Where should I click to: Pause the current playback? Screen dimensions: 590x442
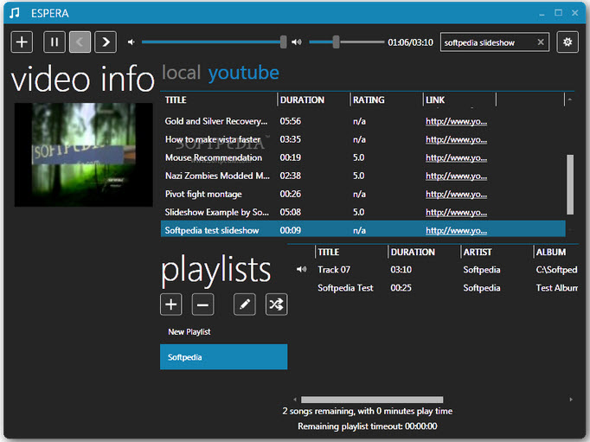(54, 42)
